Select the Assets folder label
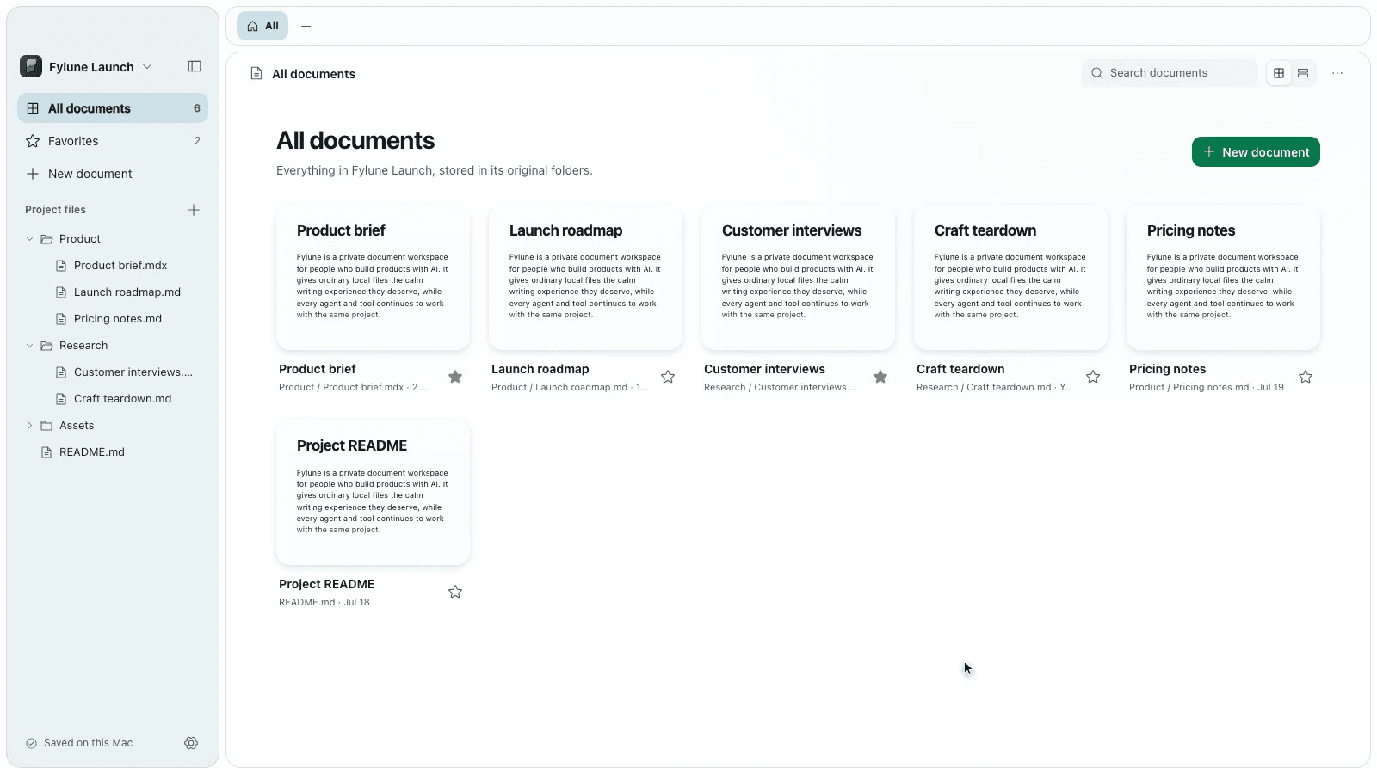 click(77, 426)
